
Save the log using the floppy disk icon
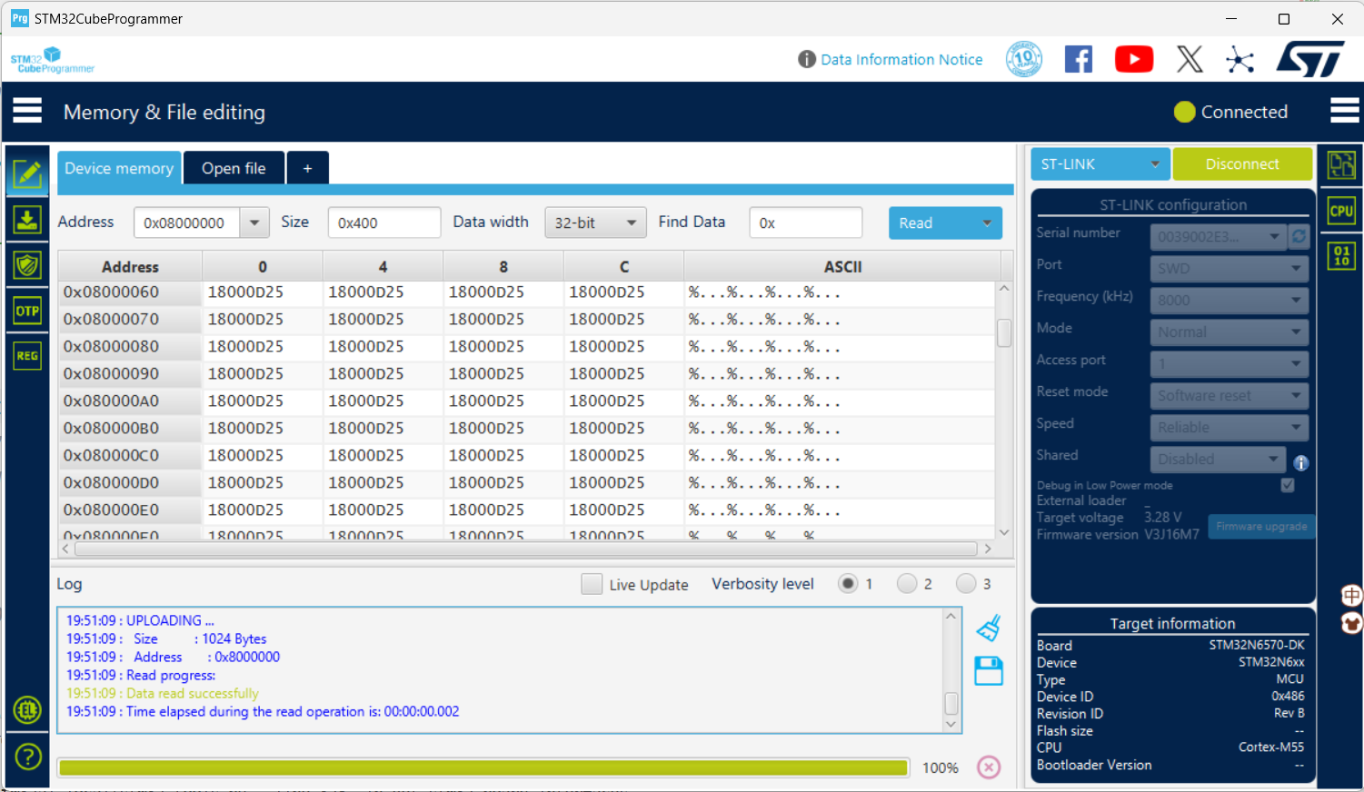[989, 670]
